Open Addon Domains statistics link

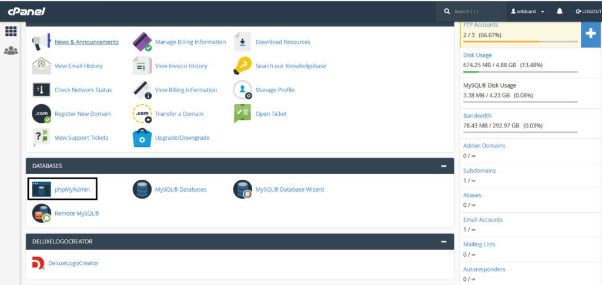tap(484, 146)
